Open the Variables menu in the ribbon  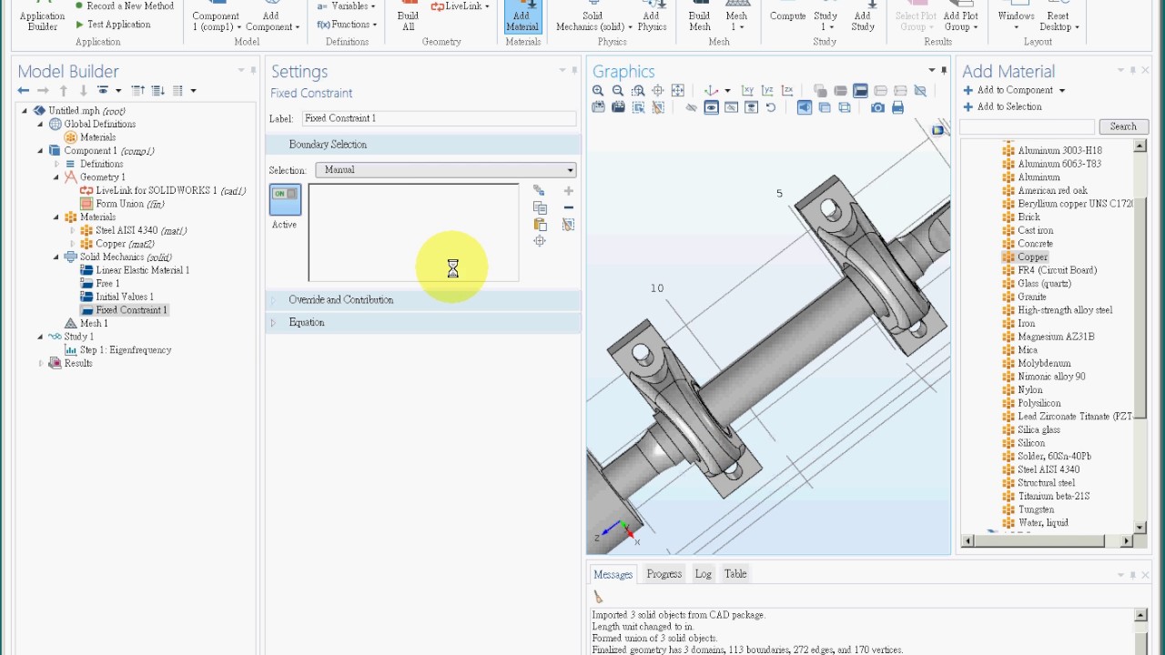(346, 6)
